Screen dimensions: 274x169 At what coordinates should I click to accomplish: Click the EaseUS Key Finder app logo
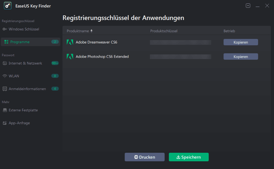(7, 6)
